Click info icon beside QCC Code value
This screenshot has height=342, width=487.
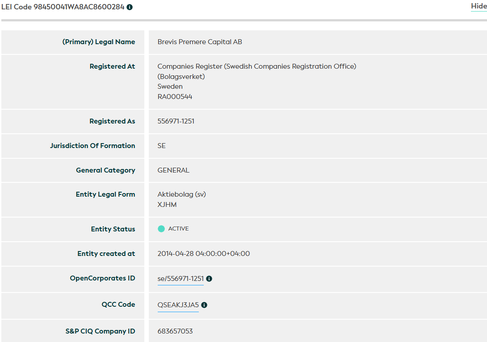(204, 305)
